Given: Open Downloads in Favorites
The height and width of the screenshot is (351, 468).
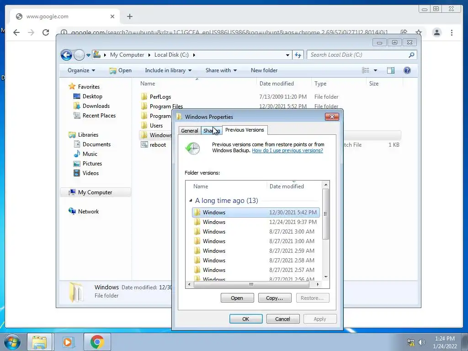Looking at the screenshot, I should (x=96, y=106).
